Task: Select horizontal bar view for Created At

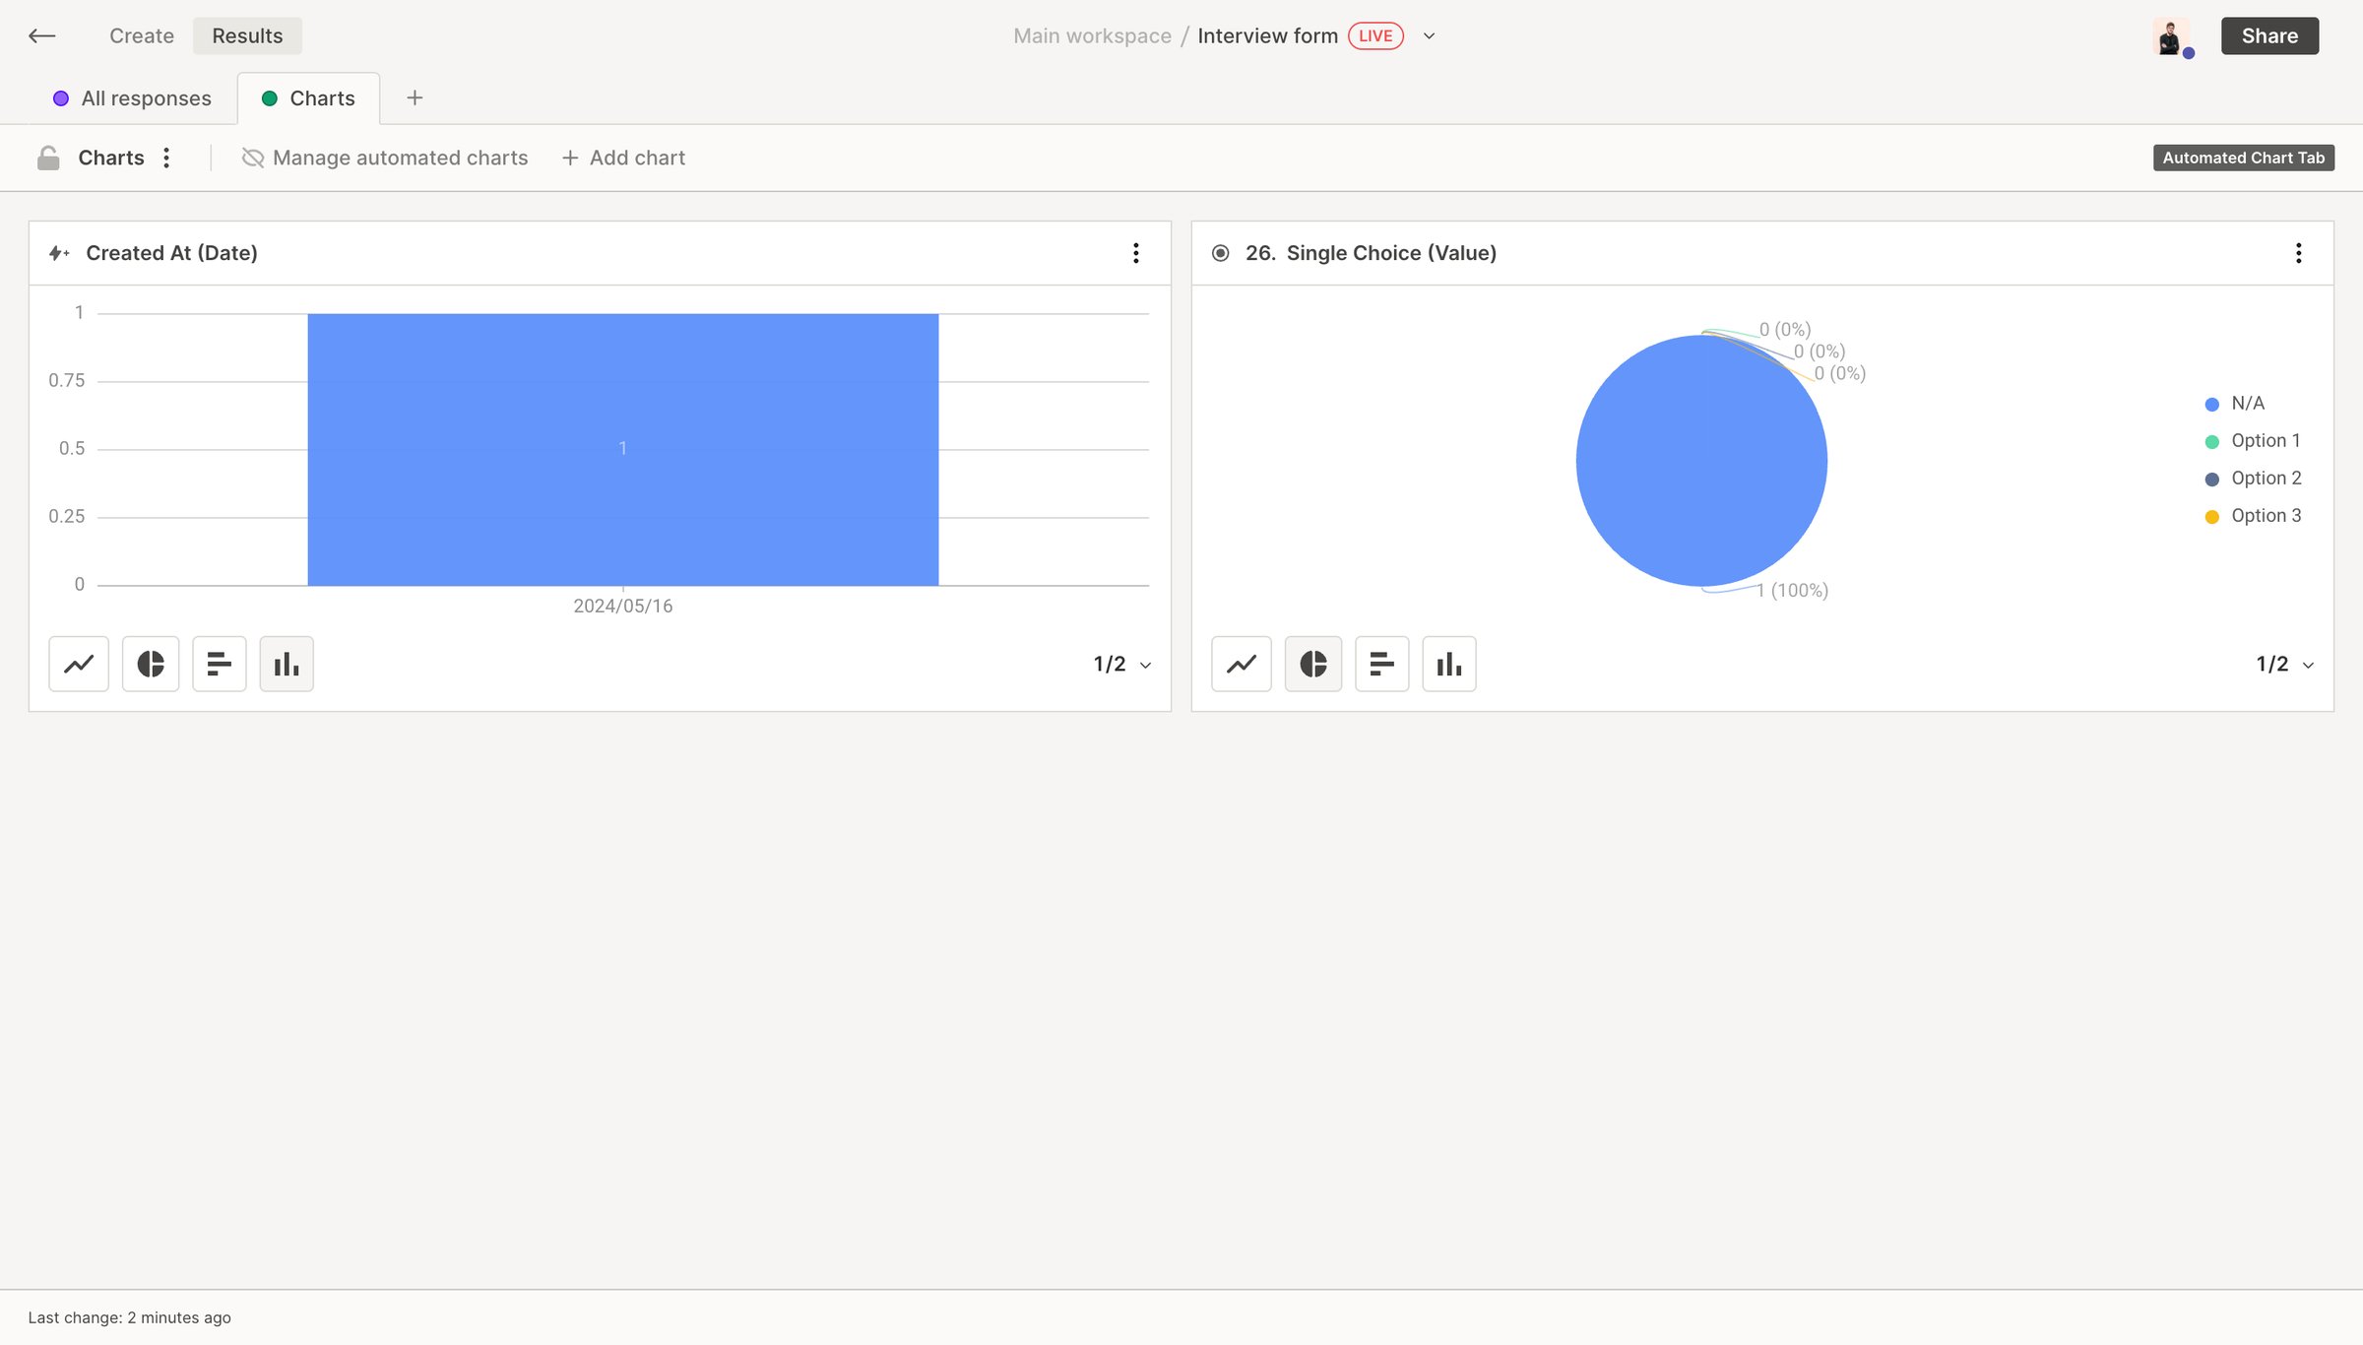Action: [x=220, y=664]
